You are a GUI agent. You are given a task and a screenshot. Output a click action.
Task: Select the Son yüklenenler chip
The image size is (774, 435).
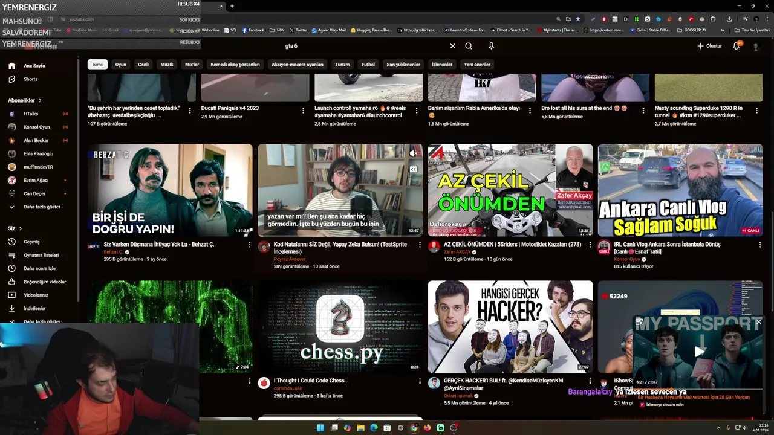click(403, 65)
